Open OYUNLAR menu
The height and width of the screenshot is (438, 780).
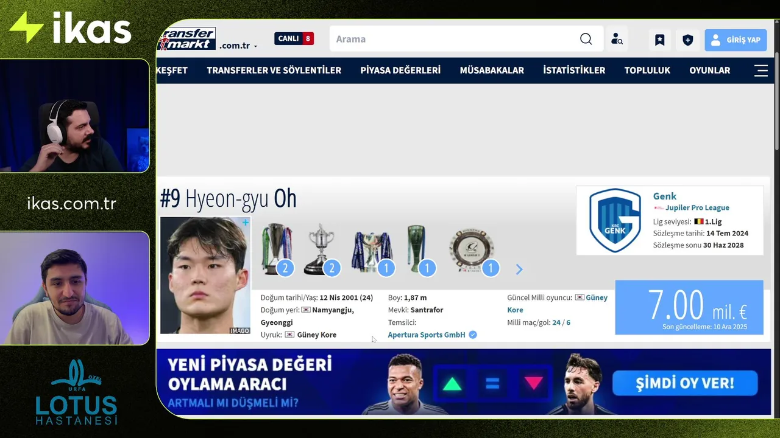click(709, 71)
